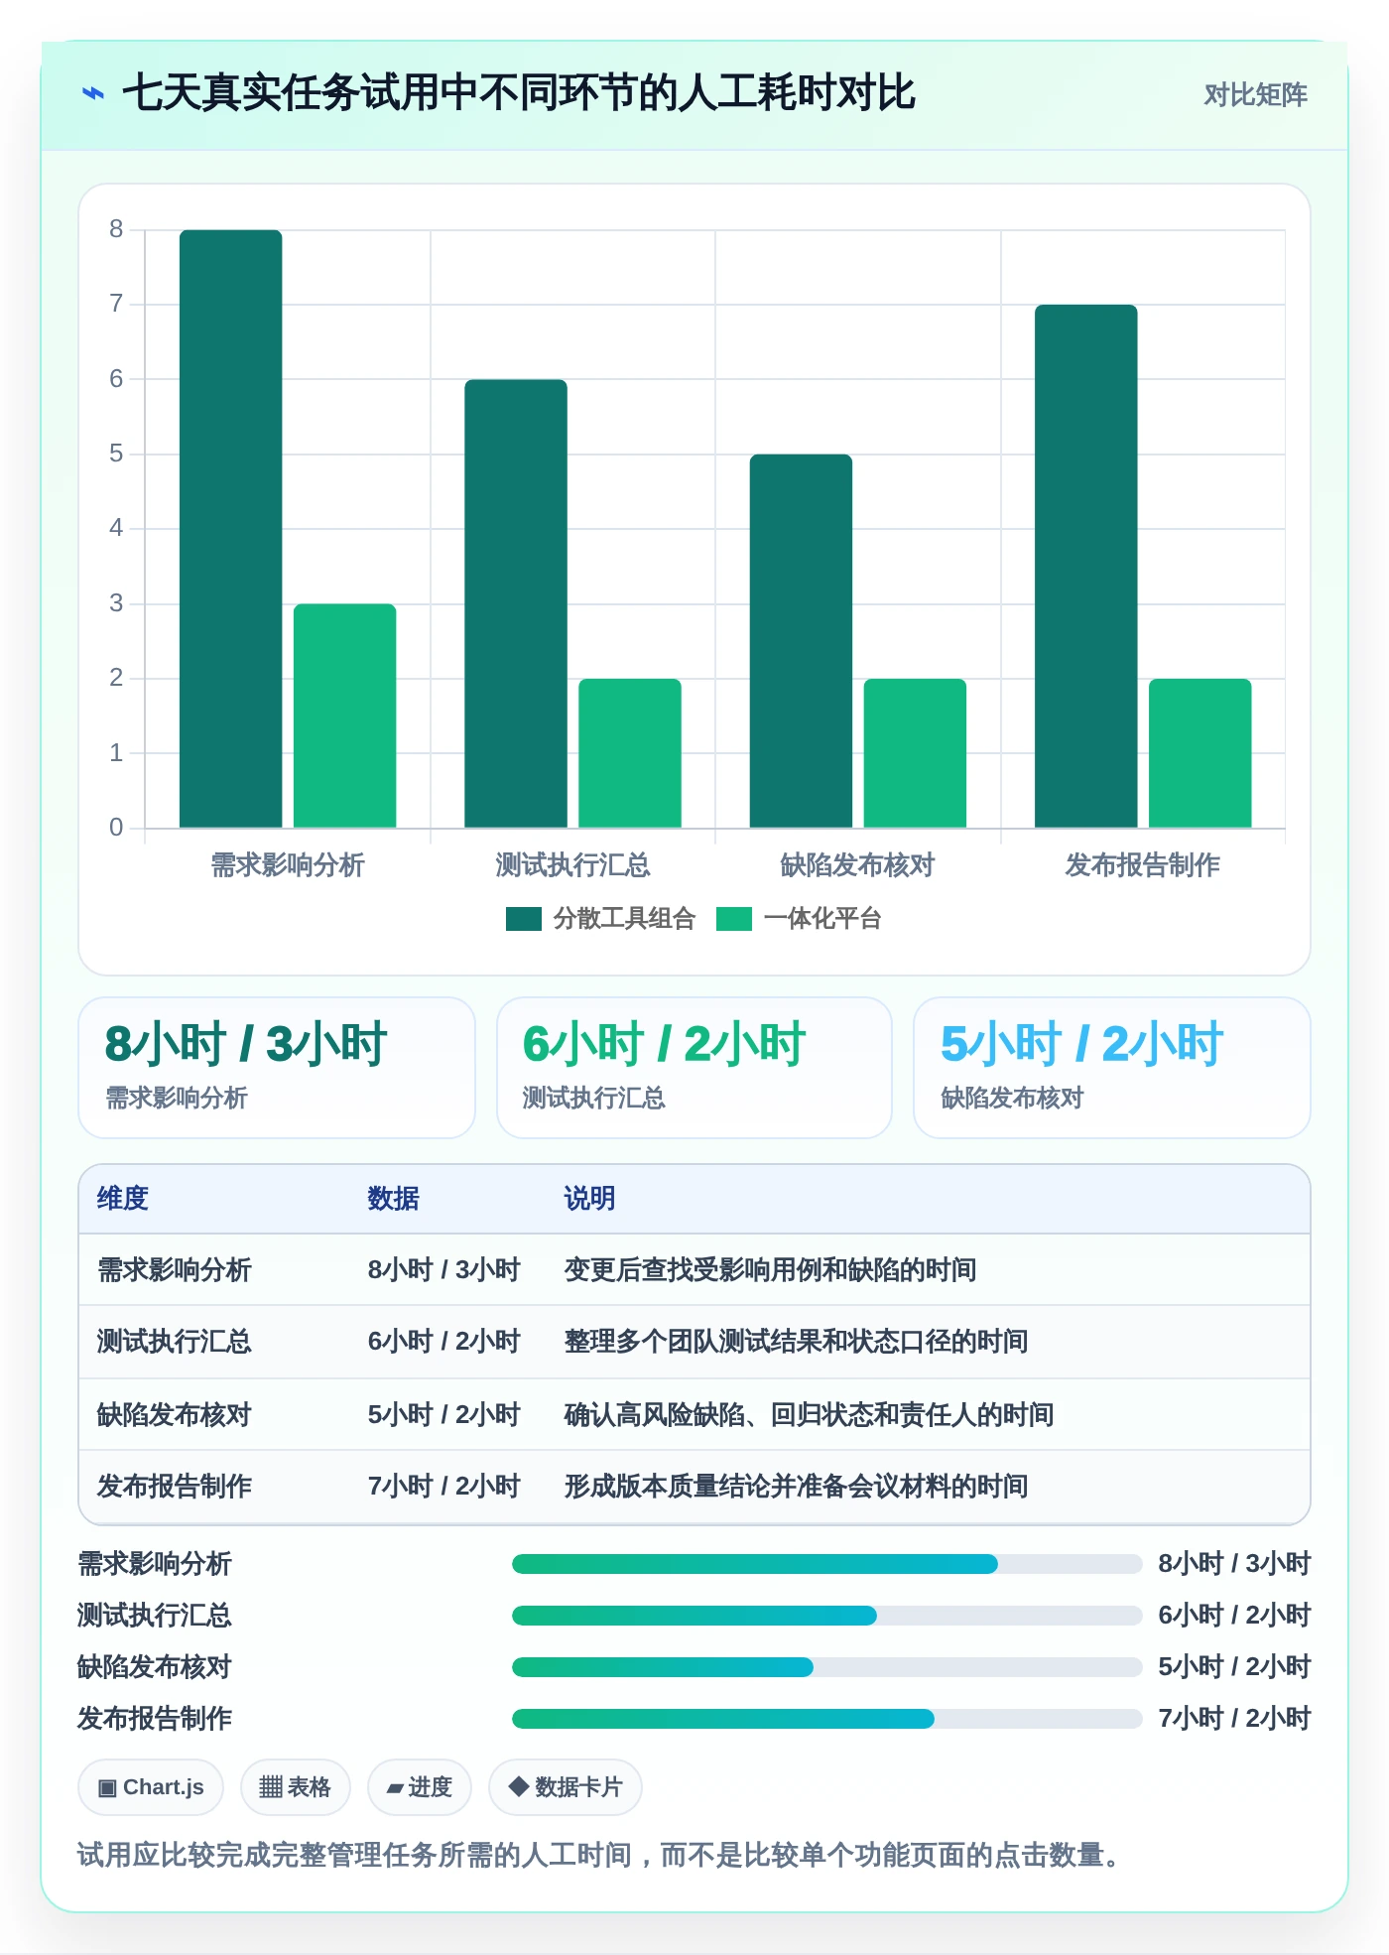Click light green bar for 缺陷发布核对
Viewport: 1389px width, 1955px height.
[x=916, y=753]
